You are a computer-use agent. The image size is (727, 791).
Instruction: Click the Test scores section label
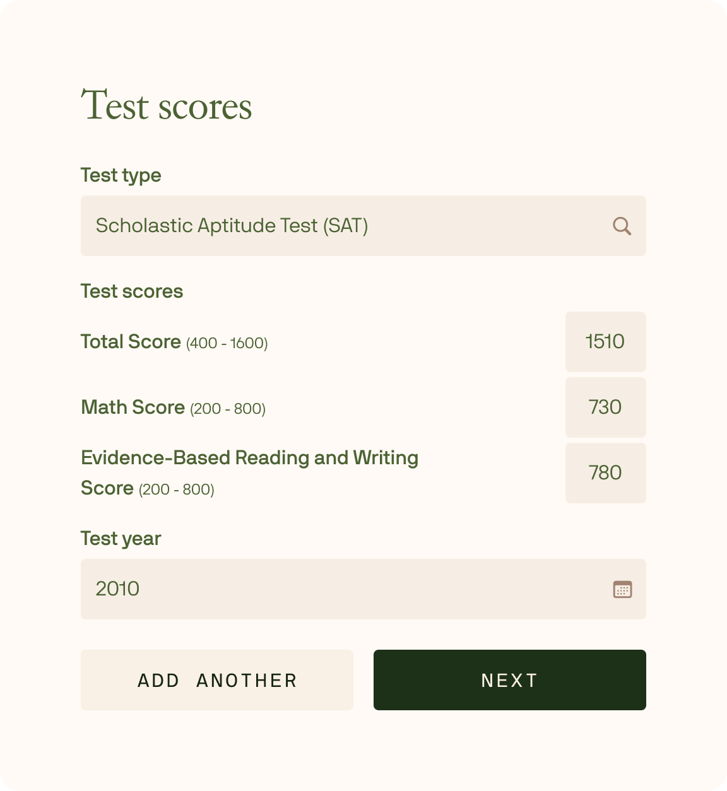131,291
